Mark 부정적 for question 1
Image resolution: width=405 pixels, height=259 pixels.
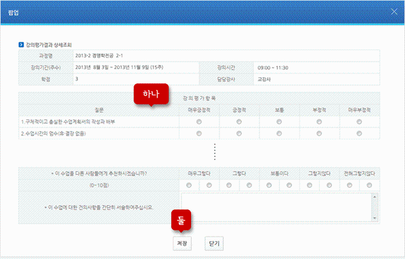pos(319,122)
